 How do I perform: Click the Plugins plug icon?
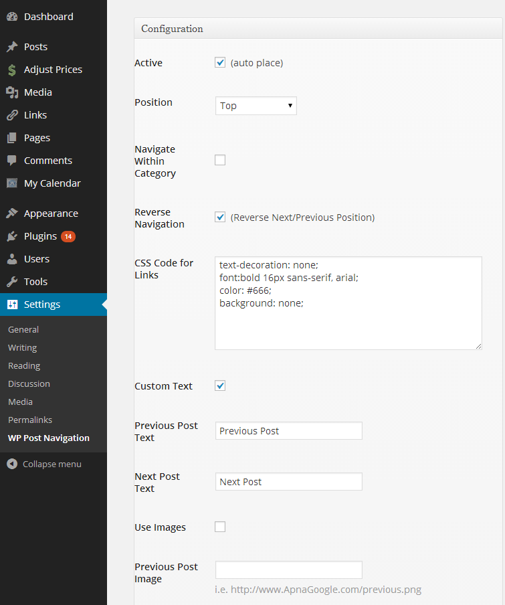pyautogui.click(x=12, y=236)
